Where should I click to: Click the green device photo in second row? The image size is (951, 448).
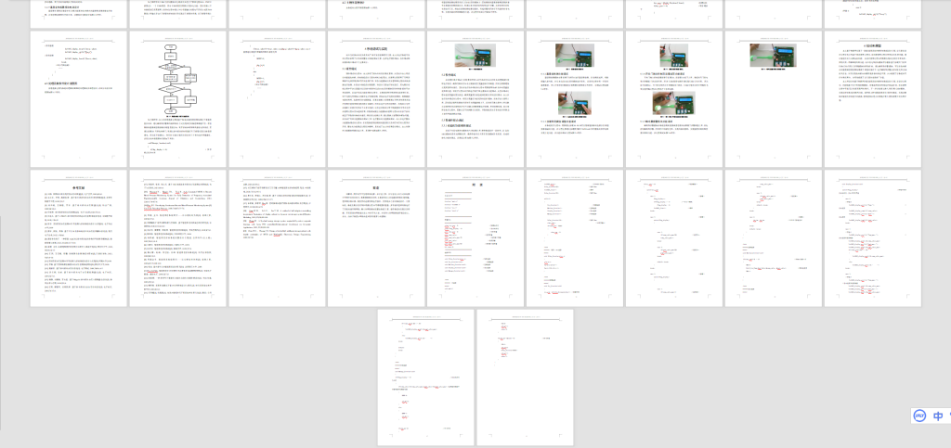(476, 55)
